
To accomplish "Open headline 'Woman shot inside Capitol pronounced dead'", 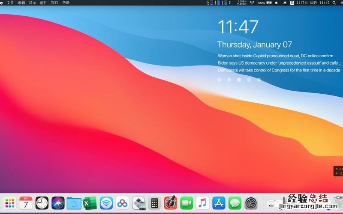I will [275, 56].
